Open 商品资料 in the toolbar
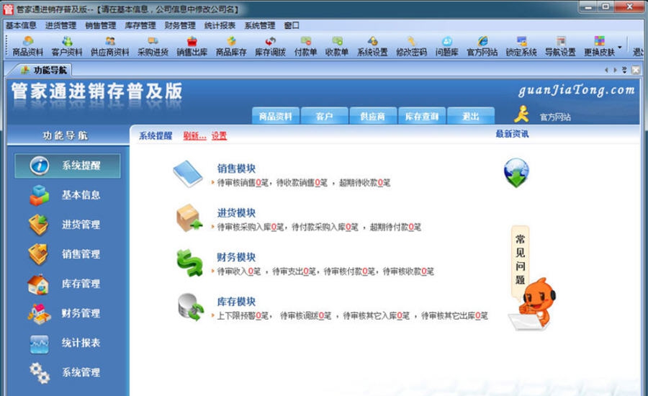Image resolution: width=648 pixels, height=396 pixels. [x=27, y=46]
